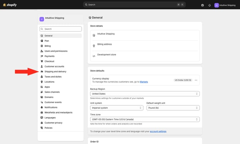Viewport: 240px width, 144px height.
Task: Open Shipping and delivery settings
Action: pos(61,72)
